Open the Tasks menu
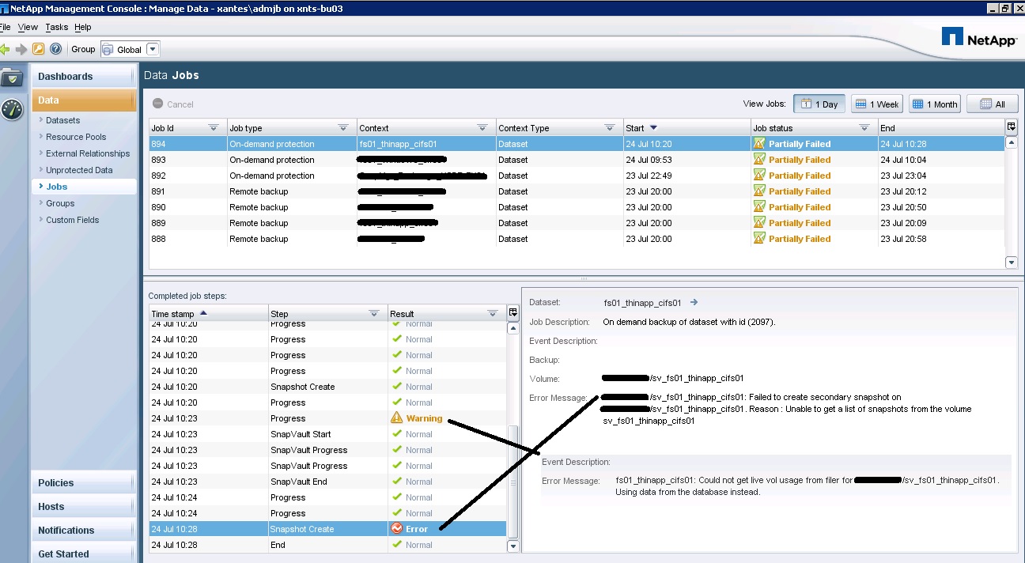Viewport: 1025px width, 563px height. coord(56,27)
